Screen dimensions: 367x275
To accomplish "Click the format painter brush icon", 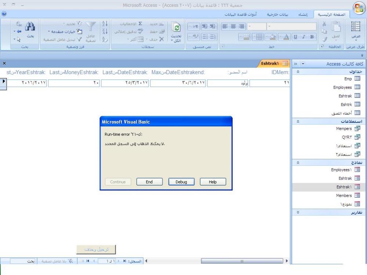I will [324, 39].
